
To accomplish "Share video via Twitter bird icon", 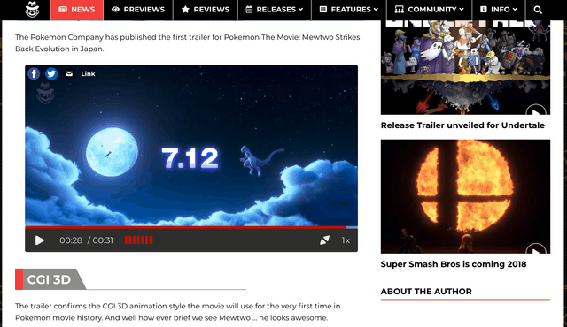I will coord(51,74).
